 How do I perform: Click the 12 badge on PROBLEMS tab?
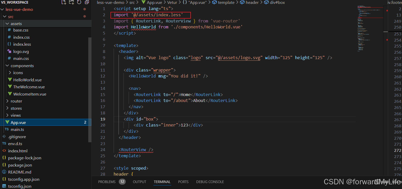pos(122,182)
